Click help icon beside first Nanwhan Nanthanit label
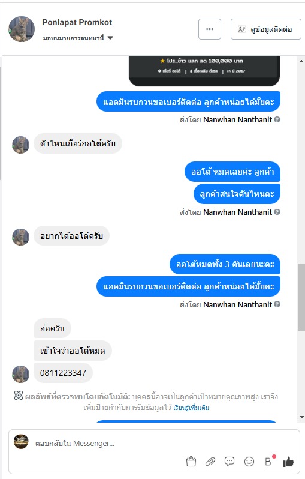Image resolution: width=305 pixels, height=479 pixels. tap(277, 120)
